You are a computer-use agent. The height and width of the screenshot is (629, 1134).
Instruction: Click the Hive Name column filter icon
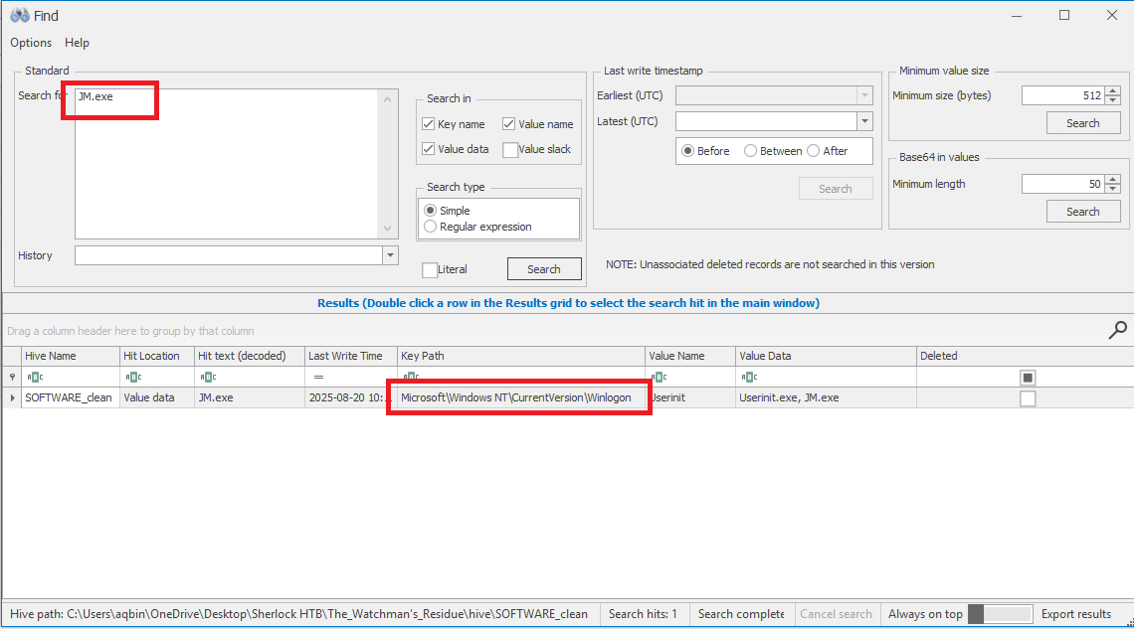click(35, 378)
